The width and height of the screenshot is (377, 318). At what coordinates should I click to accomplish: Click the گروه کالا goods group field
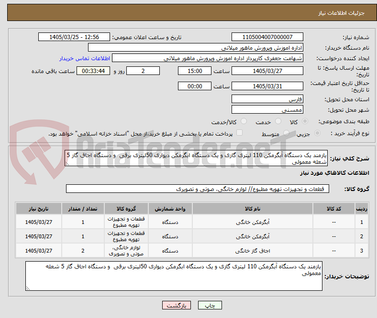pyautogui.click(x=198, y=189)
